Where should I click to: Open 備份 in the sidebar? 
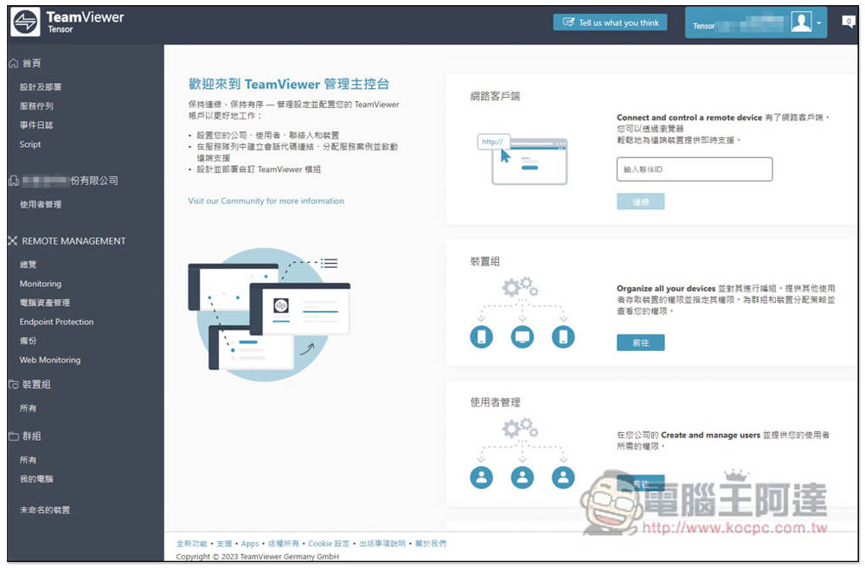pyautogui.click(x=29, y=341)
